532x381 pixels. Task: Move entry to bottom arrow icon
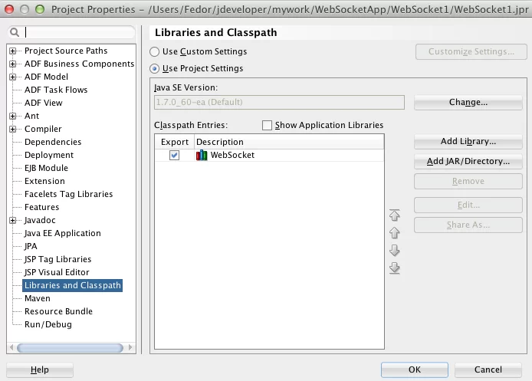[394, 268]
